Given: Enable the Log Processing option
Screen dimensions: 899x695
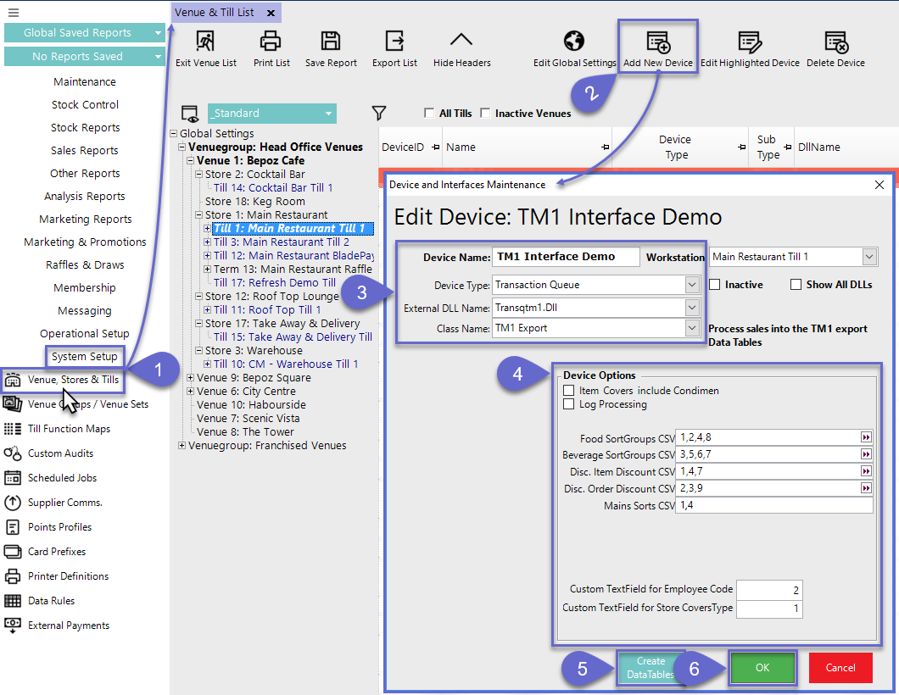Looking at the screenshot, I should tap(568, 404).
